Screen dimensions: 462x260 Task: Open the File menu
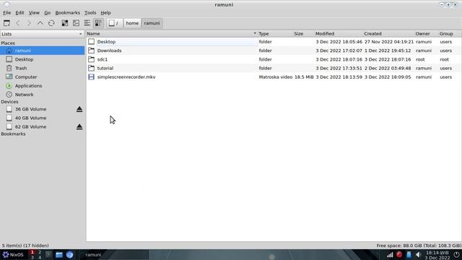6,13
